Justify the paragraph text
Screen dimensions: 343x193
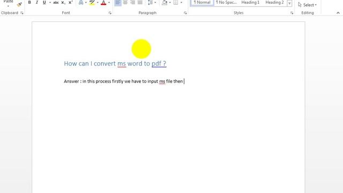[x=140, y=2]
